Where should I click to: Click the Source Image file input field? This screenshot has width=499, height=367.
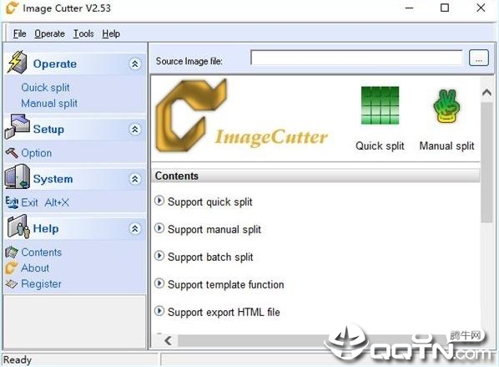click(356, 58)
